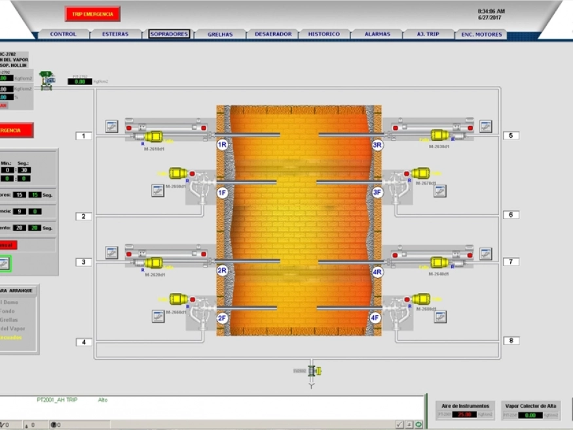Click the green-bordered trend icon in left panel
The image size is (573, 430).
4,264
